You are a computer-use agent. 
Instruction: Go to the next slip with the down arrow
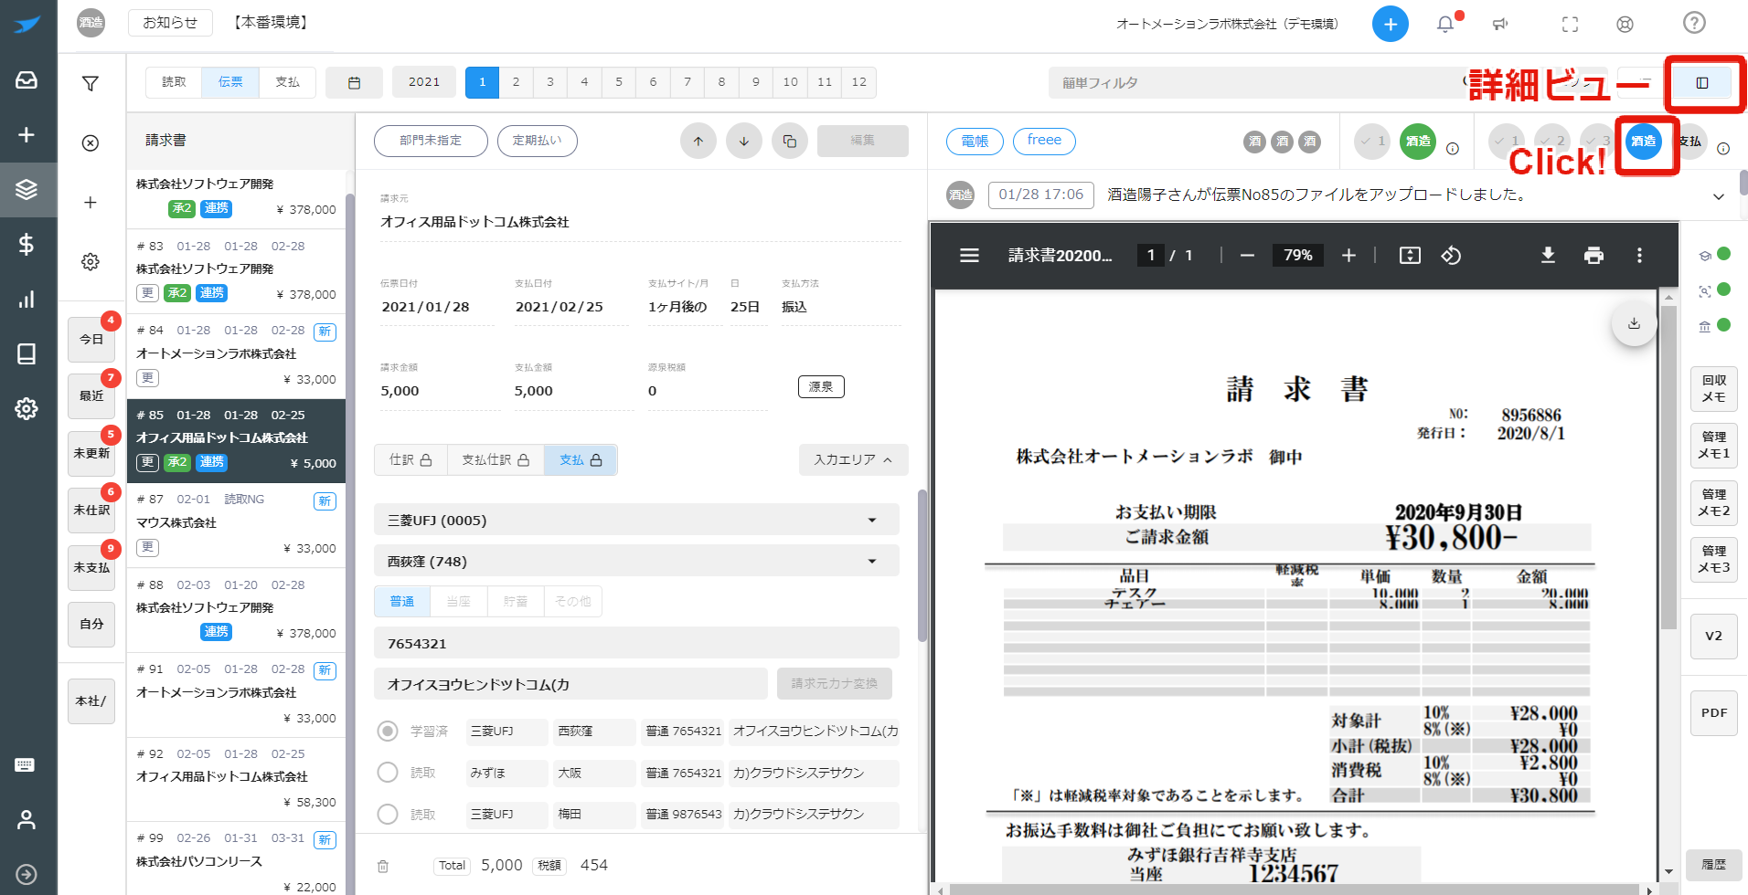[x=744, y=141]
